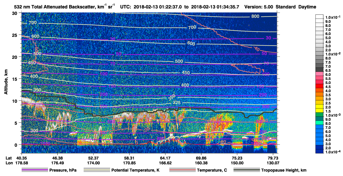343x176 pixels.
Task: Click the dark Tropopause Height legend line sample
Action: [x=247, y=170]
